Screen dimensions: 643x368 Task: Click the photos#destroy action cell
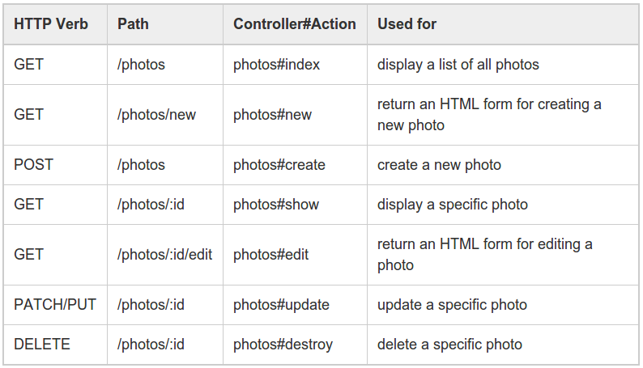283,345
